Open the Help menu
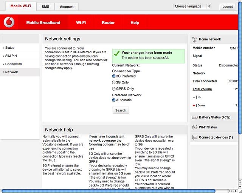The height and width of the screenshot is (193, 242). click(135, 23)
